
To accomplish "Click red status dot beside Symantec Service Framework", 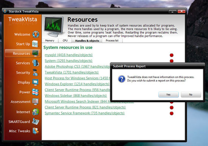I will pos(172,113).
